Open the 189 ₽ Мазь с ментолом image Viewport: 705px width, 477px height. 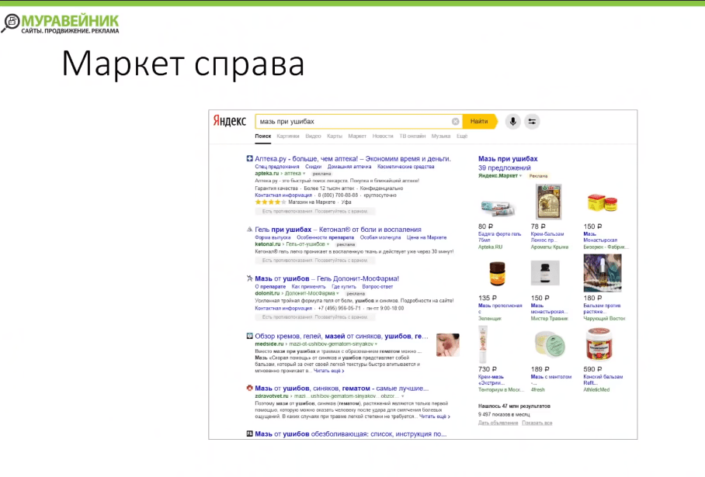click(550, 344)
